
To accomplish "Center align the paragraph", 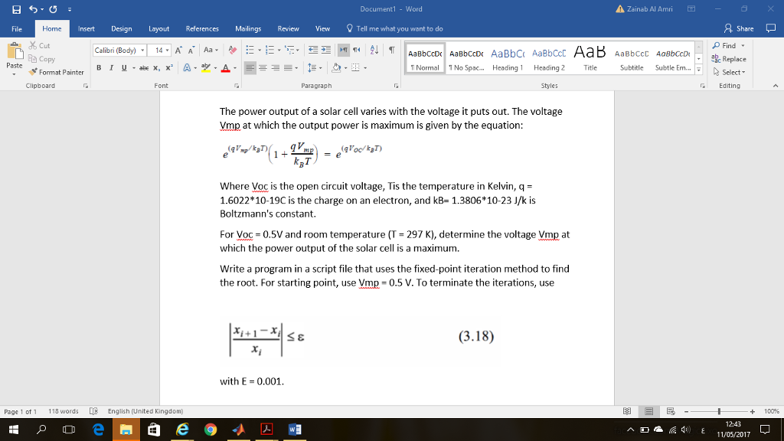I will 262,67.
